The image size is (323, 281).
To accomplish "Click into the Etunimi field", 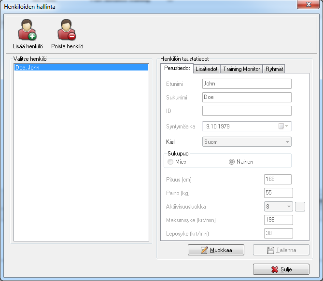I will (247, 84).
